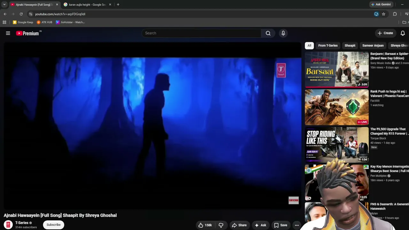409x230 pixels.
Task: Open the notifications bell
Action: point(403,33)
